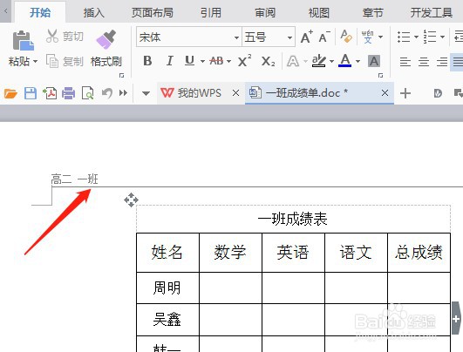The height and width of the screenshot is (352, 463).
Task: Open the 开发工具 ribbon tab
Action: [x=432, y=13]
